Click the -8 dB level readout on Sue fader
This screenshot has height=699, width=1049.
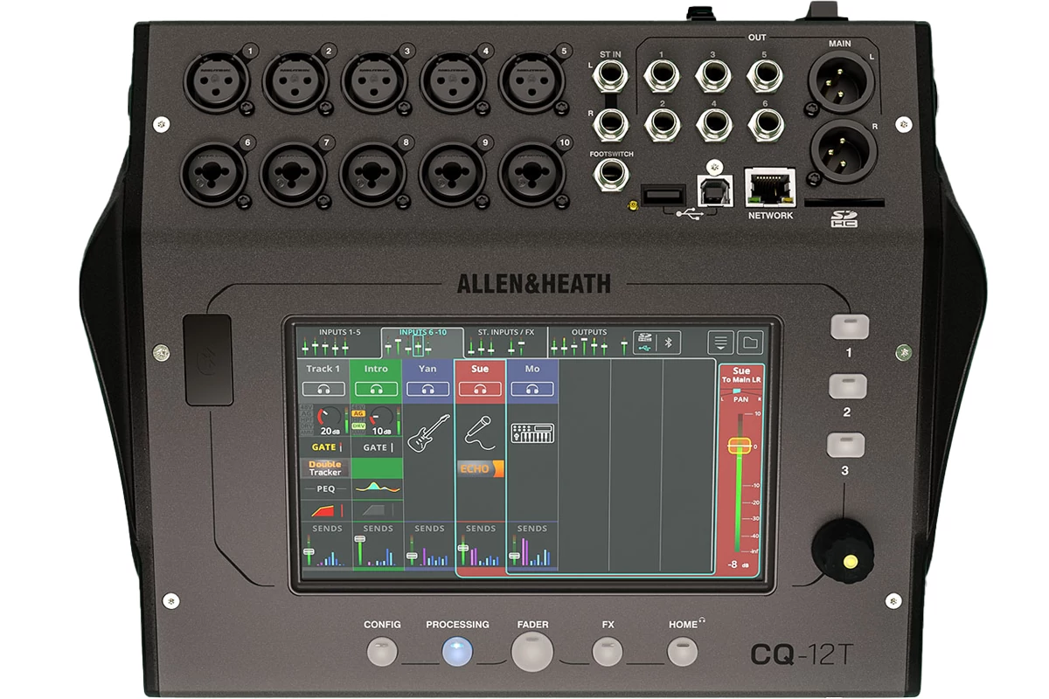pyautogui.click(x=738, y=565)
